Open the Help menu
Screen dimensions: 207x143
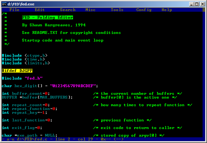167,10
